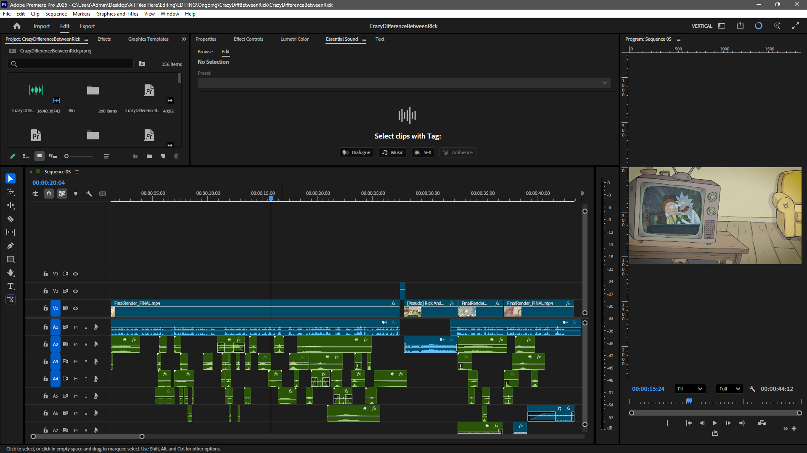Switch to the Lumetri Color tab
The height and width of the screenshot is (453, 807).
pyautogui.click(x=294, y=39)
